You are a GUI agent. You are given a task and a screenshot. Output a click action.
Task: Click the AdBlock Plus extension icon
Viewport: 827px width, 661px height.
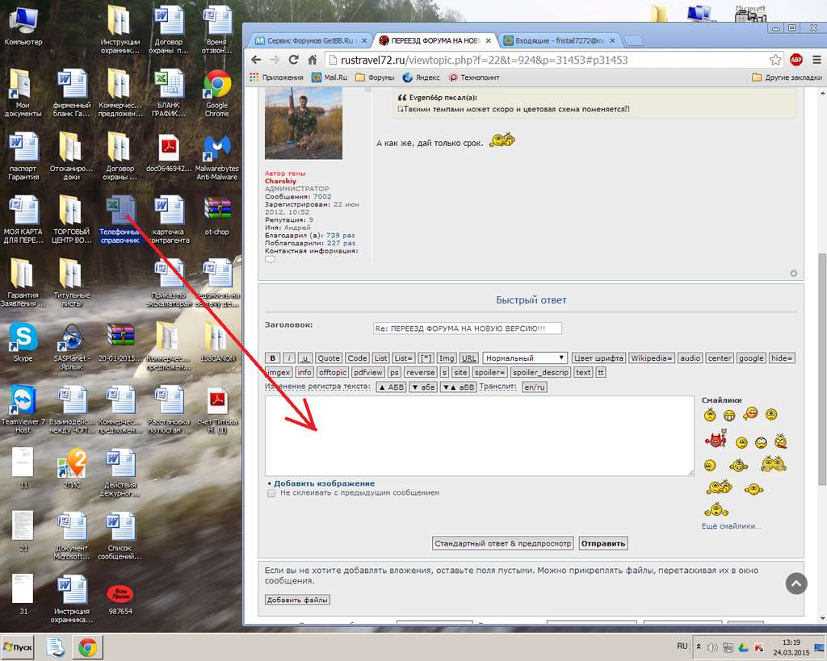pyautogui.click(x=796, y=60)
